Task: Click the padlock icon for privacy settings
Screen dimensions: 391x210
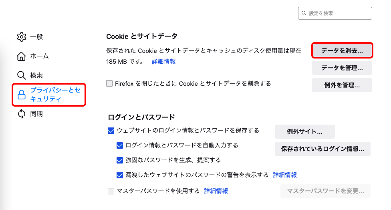Action: coord(22,95)
